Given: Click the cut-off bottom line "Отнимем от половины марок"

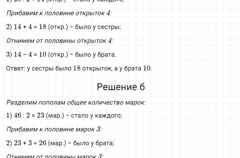Looking at the screenshot, I should click(x=55, y=156).
